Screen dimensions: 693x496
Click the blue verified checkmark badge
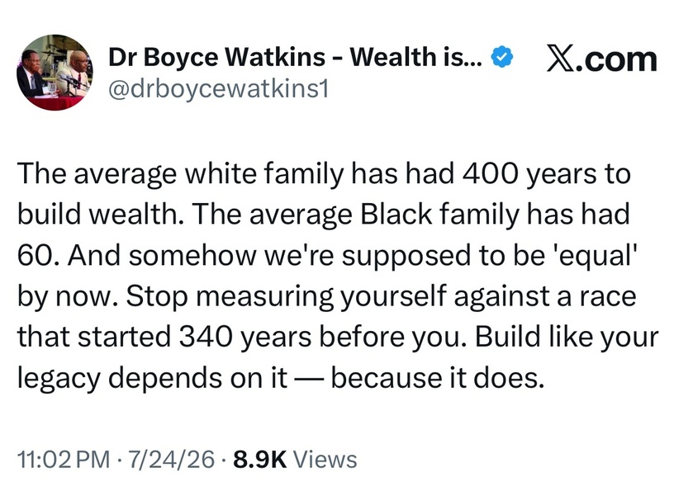coord(501,57)
